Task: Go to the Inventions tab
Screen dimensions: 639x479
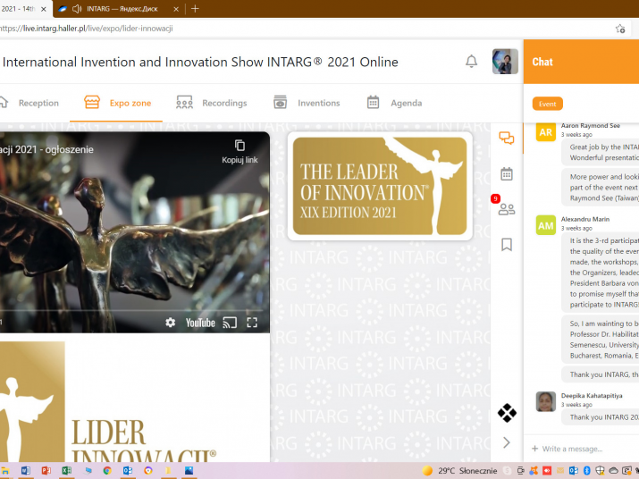Action: click(x=307, y=103)
